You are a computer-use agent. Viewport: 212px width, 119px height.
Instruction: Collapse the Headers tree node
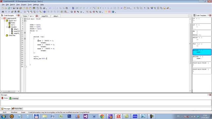[x=7, y=27]
